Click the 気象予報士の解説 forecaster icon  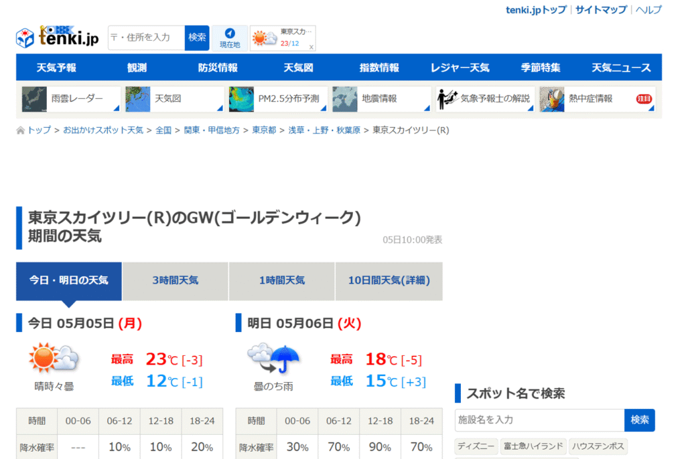(447, 99)
